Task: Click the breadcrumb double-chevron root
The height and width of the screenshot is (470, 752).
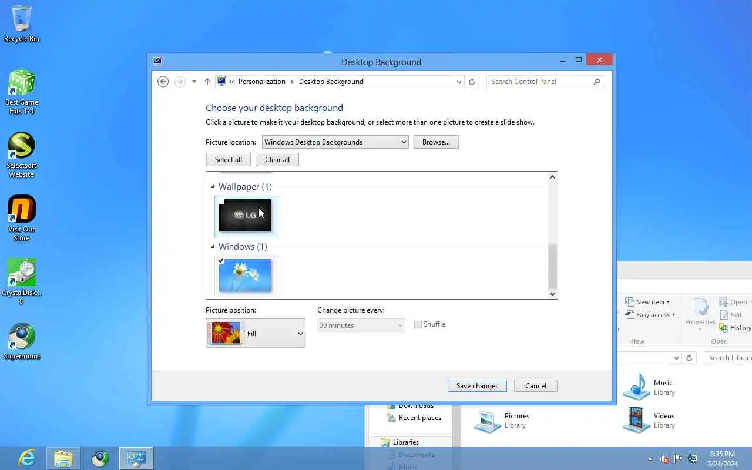Action: pyautogui.click(x=232, y=82)
